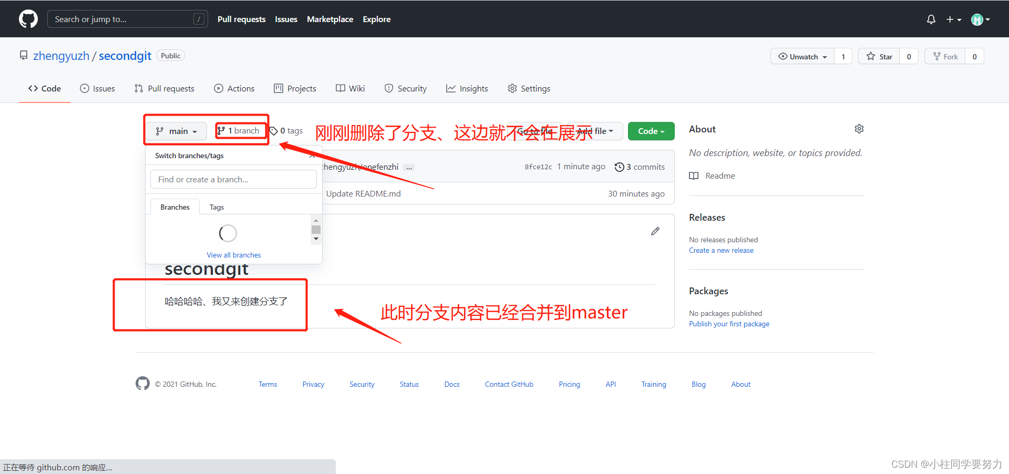This screenshot has height=474, width=1009.
Task: Click Create a new release
Action: coord(721,250)
